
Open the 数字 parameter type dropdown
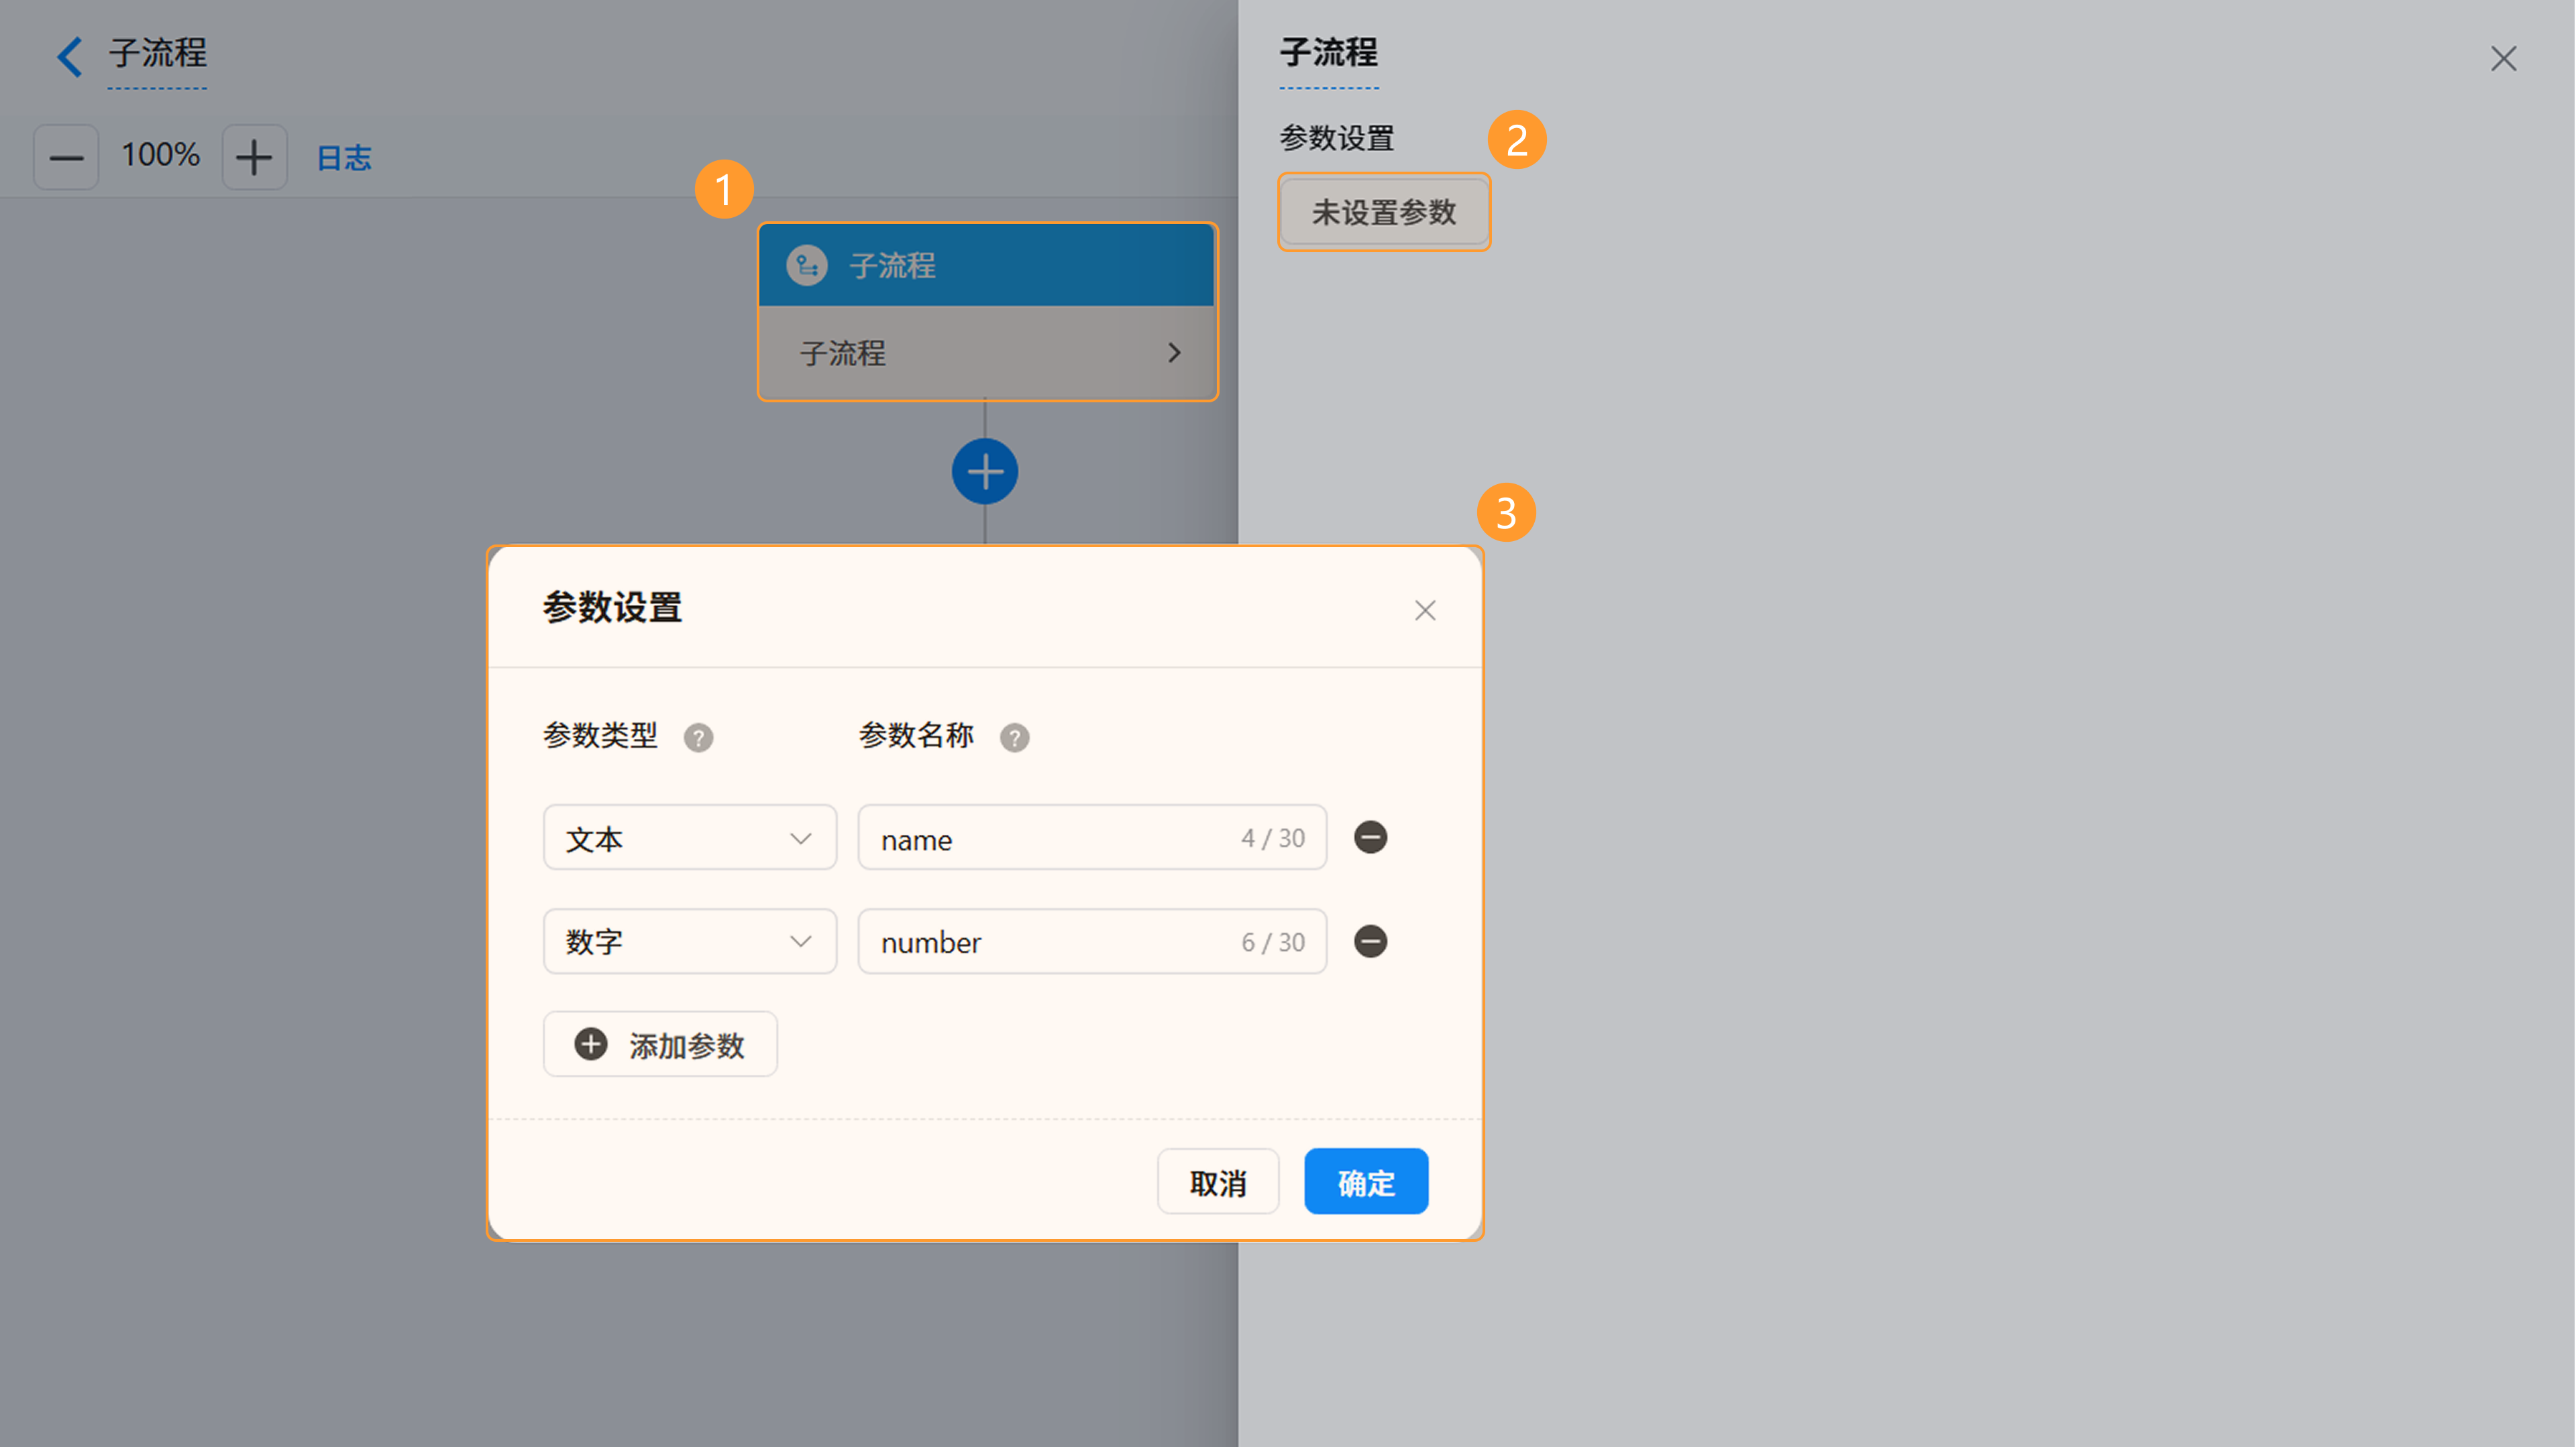click(689, 941)
